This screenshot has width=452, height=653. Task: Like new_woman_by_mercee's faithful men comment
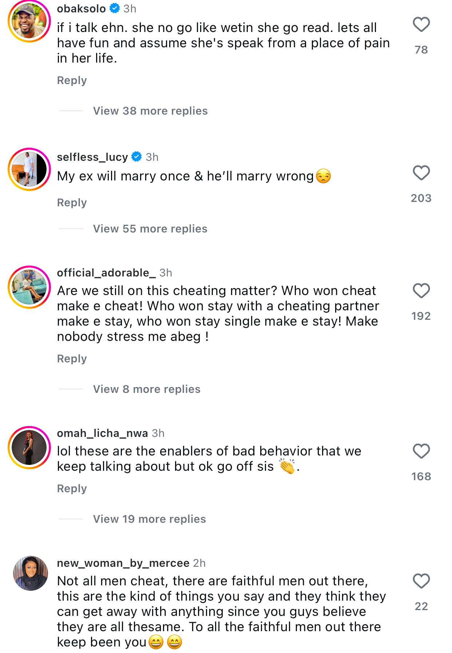tap(421, 581)
